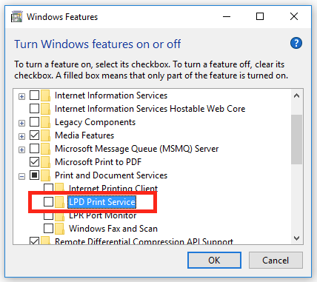Confirm changes with the OK button
Image resolution: width=317 pixels, height=282 pixels.
214,260
